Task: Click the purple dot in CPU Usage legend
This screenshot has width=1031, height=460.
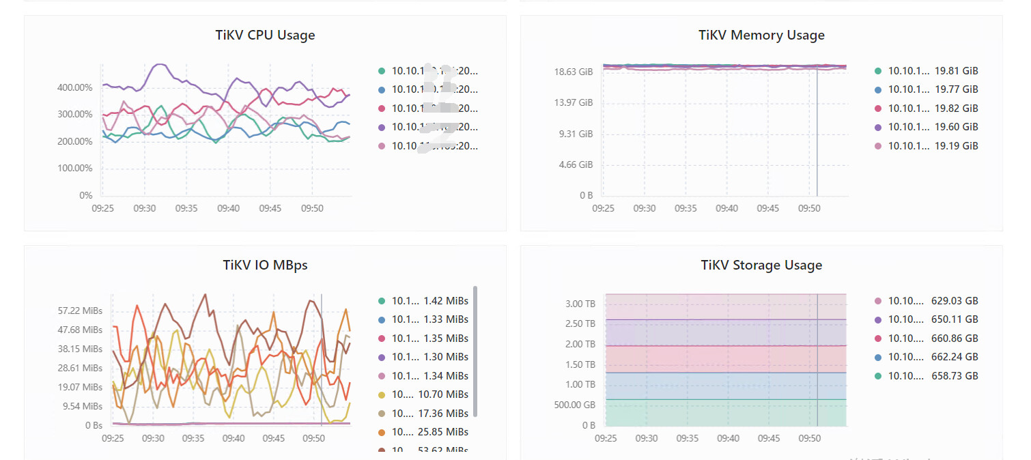Action: (x=382, y=127)
